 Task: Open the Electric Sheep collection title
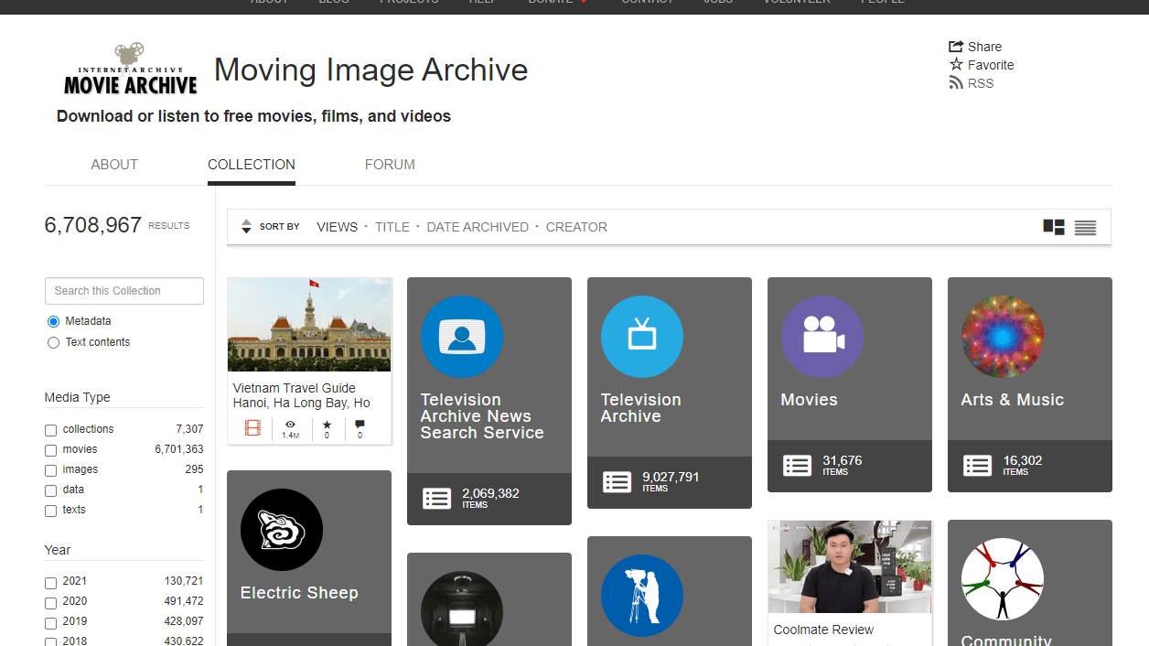point(299,593)
